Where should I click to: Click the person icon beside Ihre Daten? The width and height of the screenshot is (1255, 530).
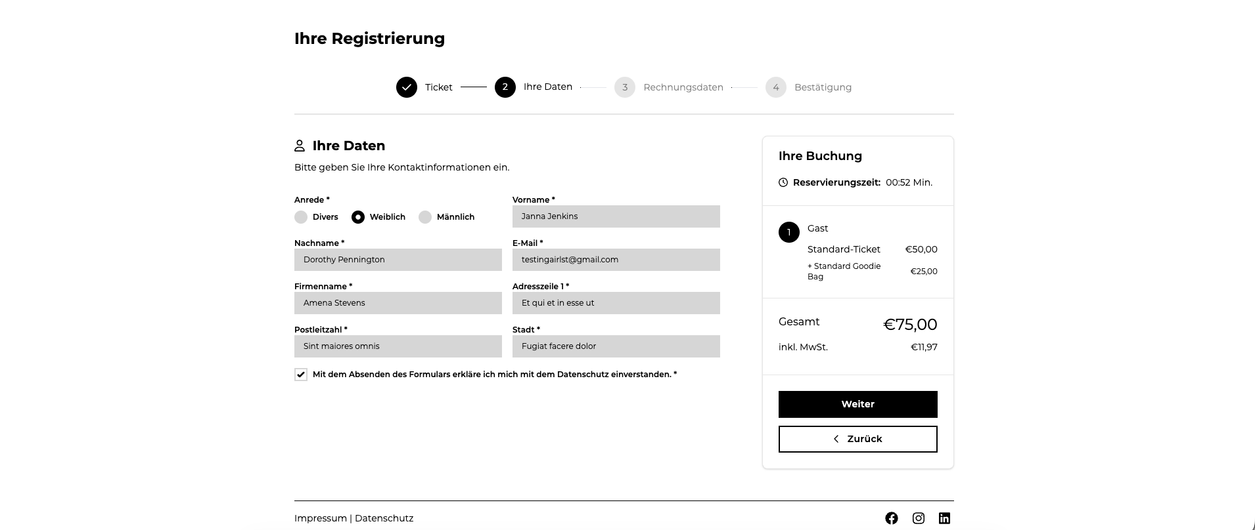click(300, 146)
